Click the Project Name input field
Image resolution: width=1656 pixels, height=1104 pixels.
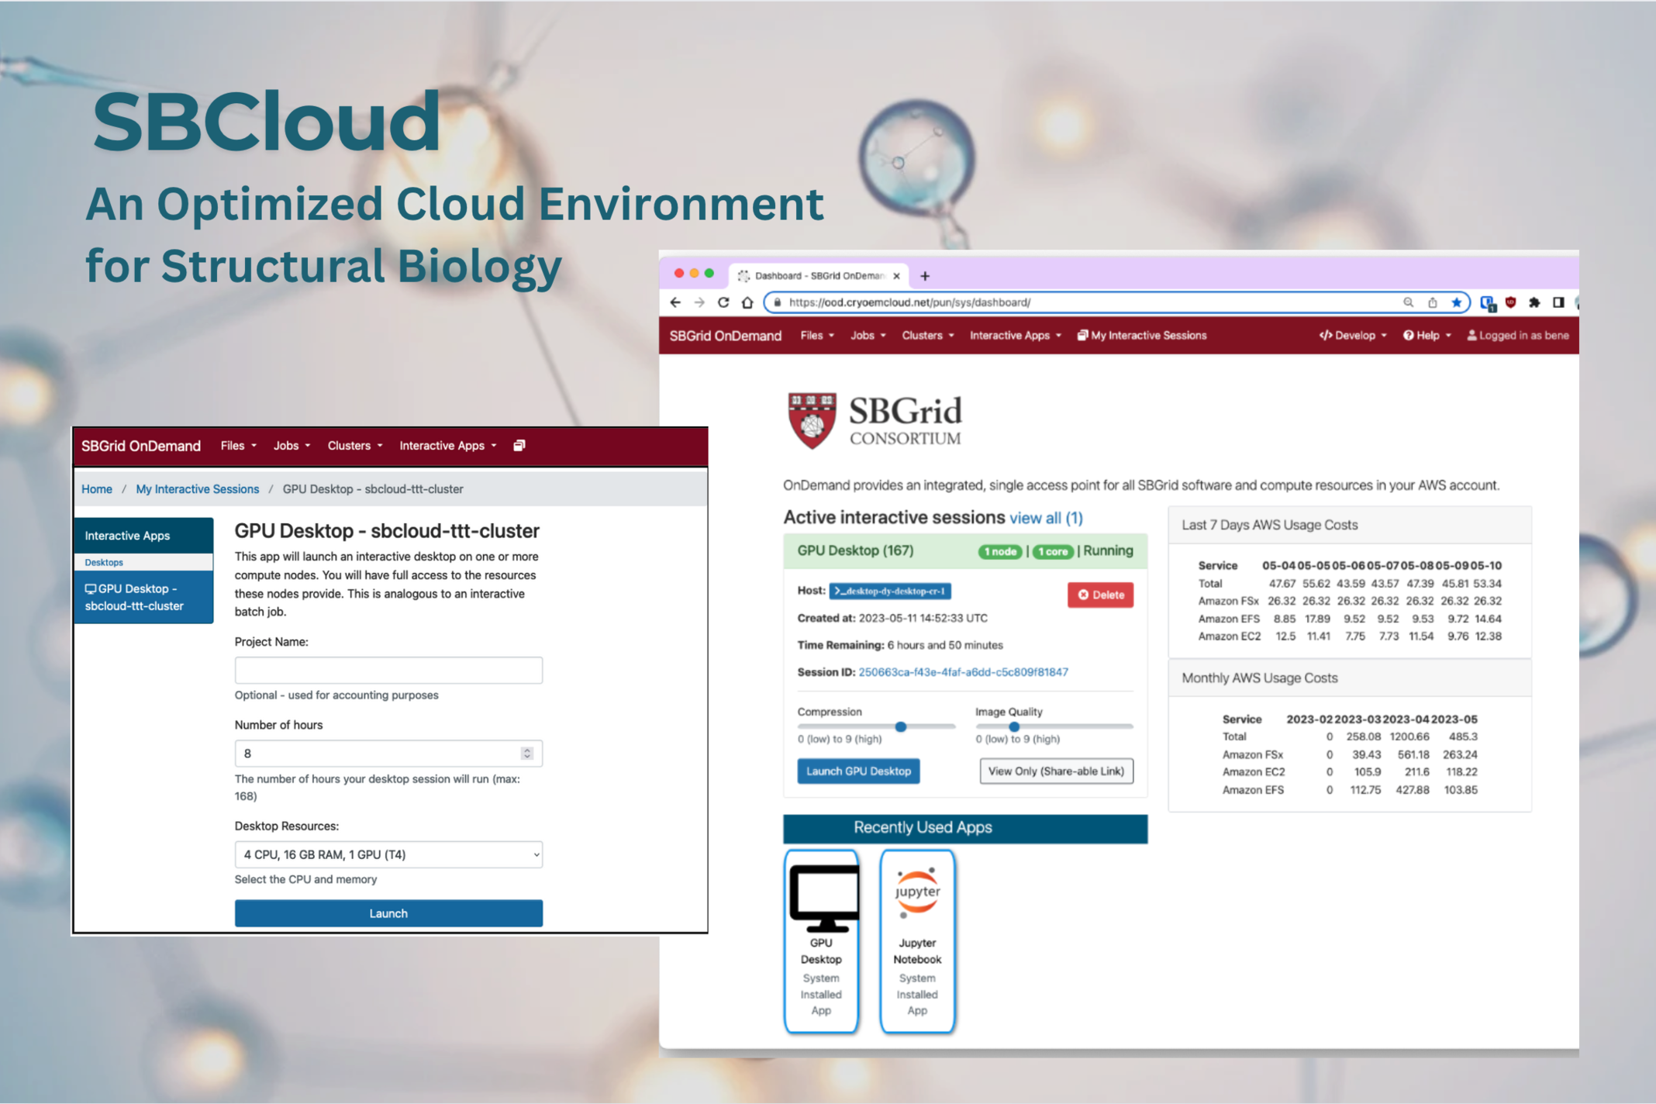coord(388,670)
